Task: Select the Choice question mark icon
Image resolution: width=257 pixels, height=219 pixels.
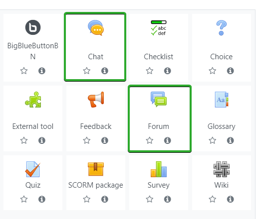Action: click(222, 28)
